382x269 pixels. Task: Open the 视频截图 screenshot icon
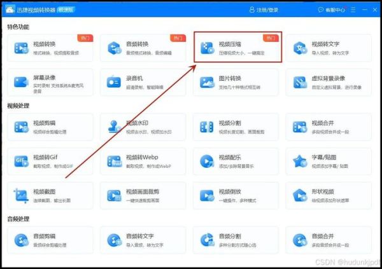pos(21,196)
